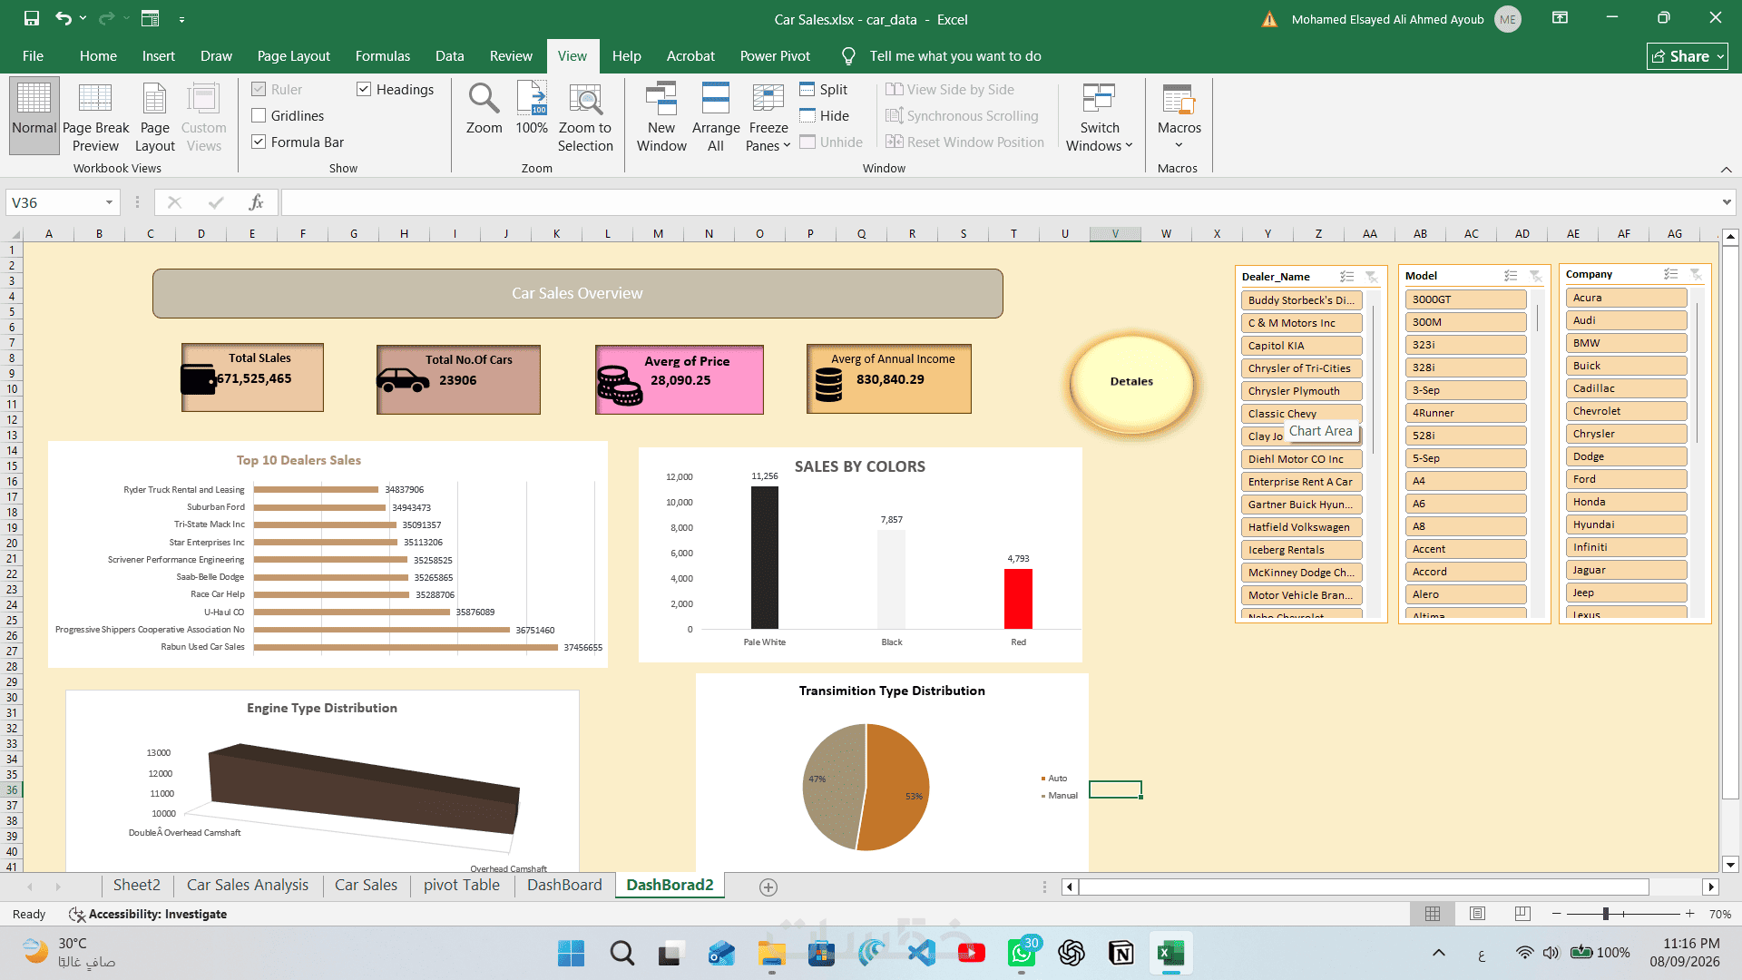Select Zoom to Selection tool
The width and height of the screenshot is (1742, 980).
coord(585,118)
